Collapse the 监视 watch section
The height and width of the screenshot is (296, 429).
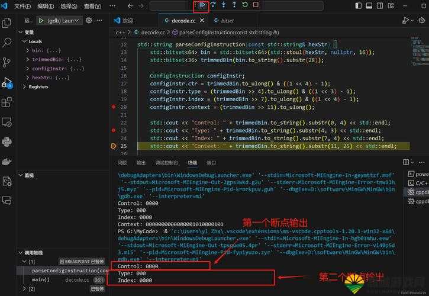click(21, 175)
